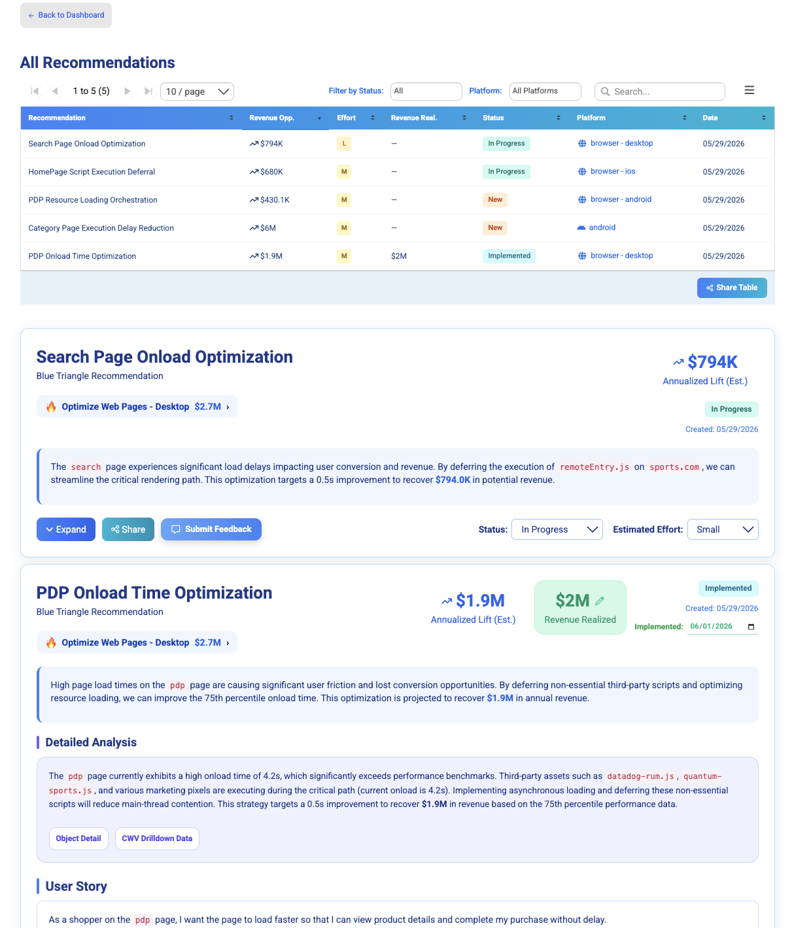Click globe icon beside browser - ios

click(582, 172)
